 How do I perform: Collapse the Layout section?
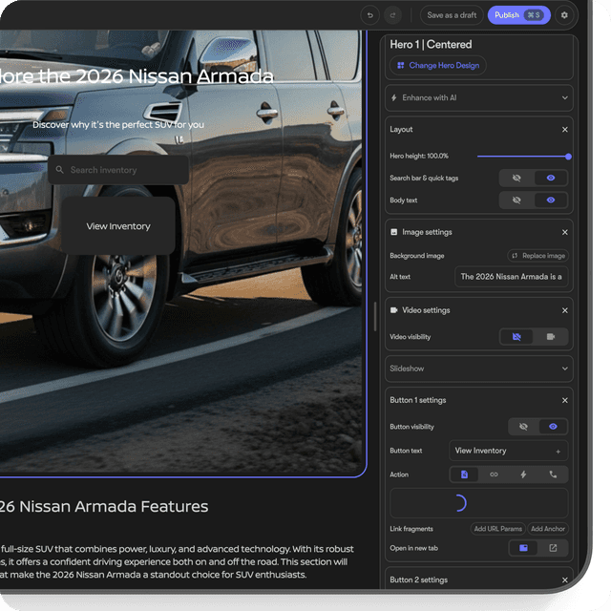tap(564, 130)
